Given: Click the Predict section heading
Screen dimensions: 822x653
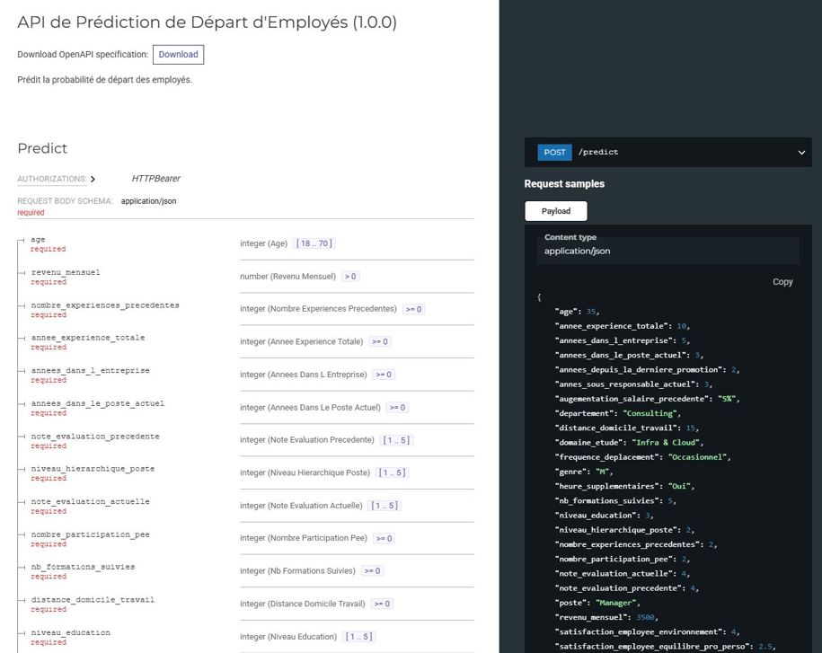Looking at the screenshot, I should tap(42, 148).
